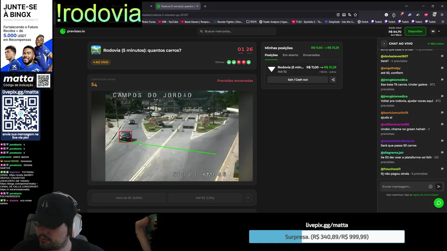Image resolution: width=447 pixels, height=251 pixels.
Task: Send the chat message with arrow button
Action: [x=439, y=187]
